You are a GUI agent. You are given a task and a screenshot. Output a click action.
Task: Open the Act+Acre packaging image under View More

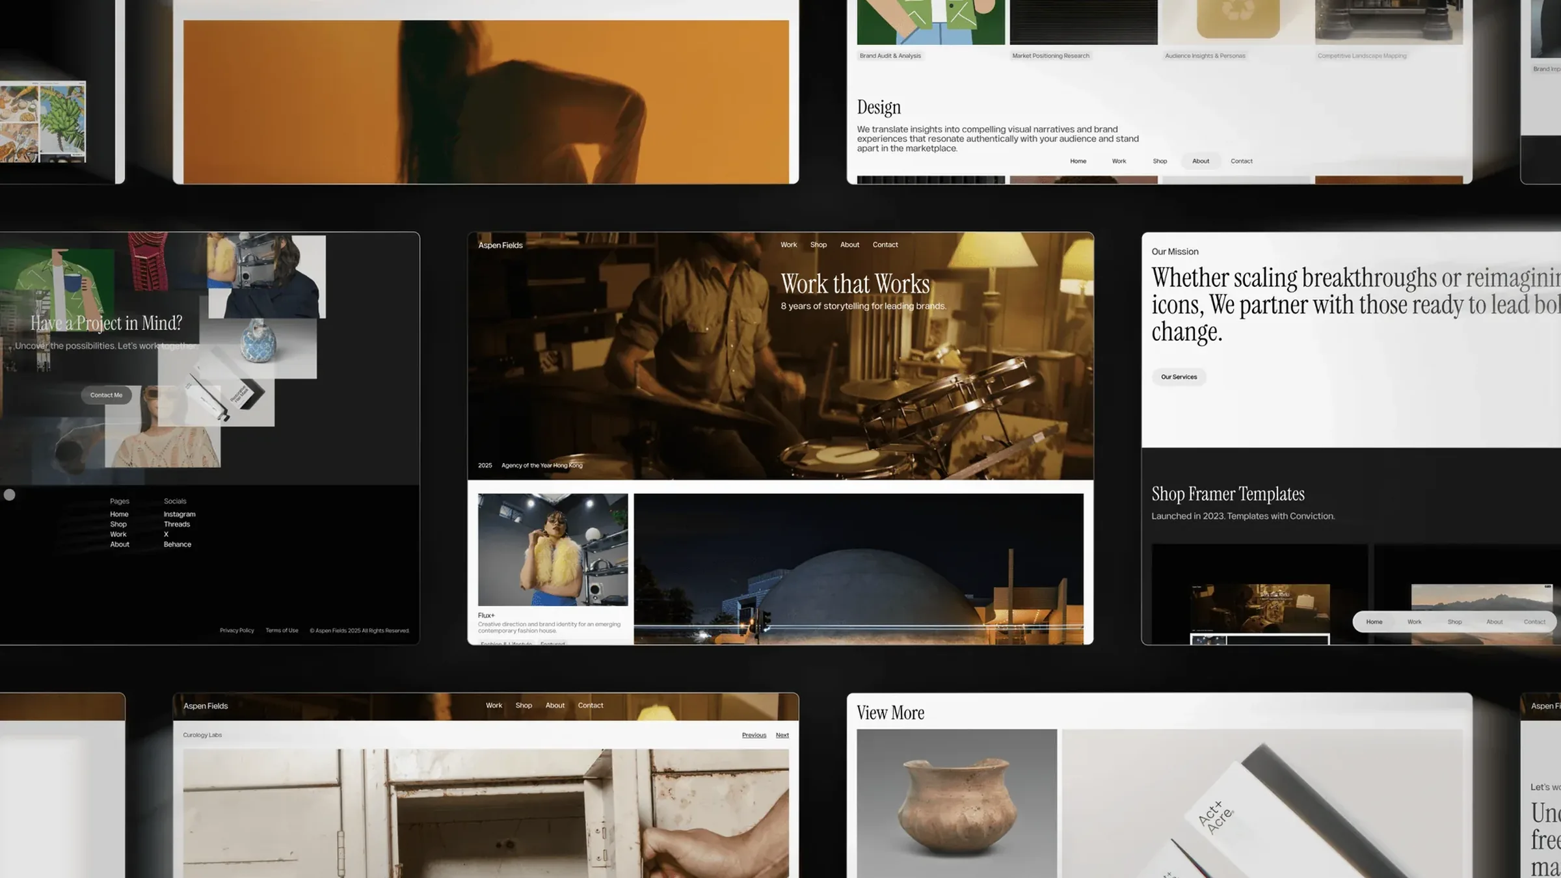1262,803
